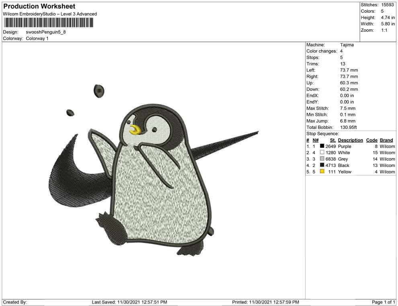Click the Total Bobbin value 130.95ft

[349, 127]
